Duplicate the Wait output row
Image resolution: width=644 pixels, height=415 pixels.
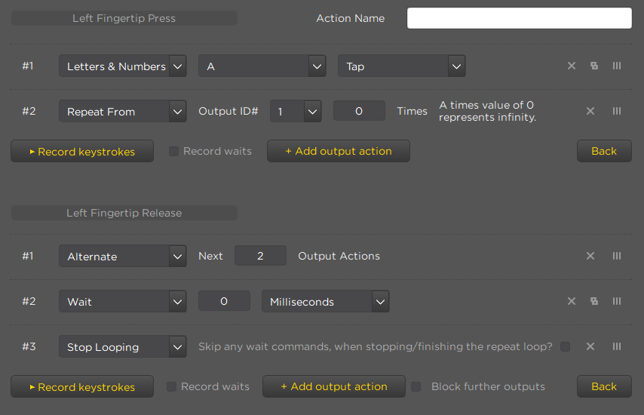(x=594, y=301)
